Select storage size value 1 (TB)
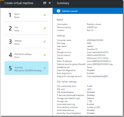Image resolution: width=124 pixels, height=117 pixels. (x=89, y=101)
